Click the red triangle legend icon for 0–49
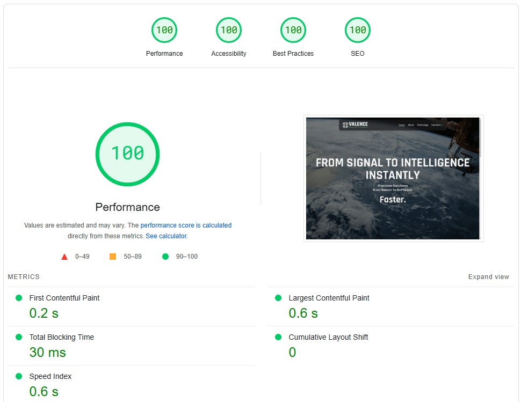This screenshot has height=402, width=521. [64, 256]
